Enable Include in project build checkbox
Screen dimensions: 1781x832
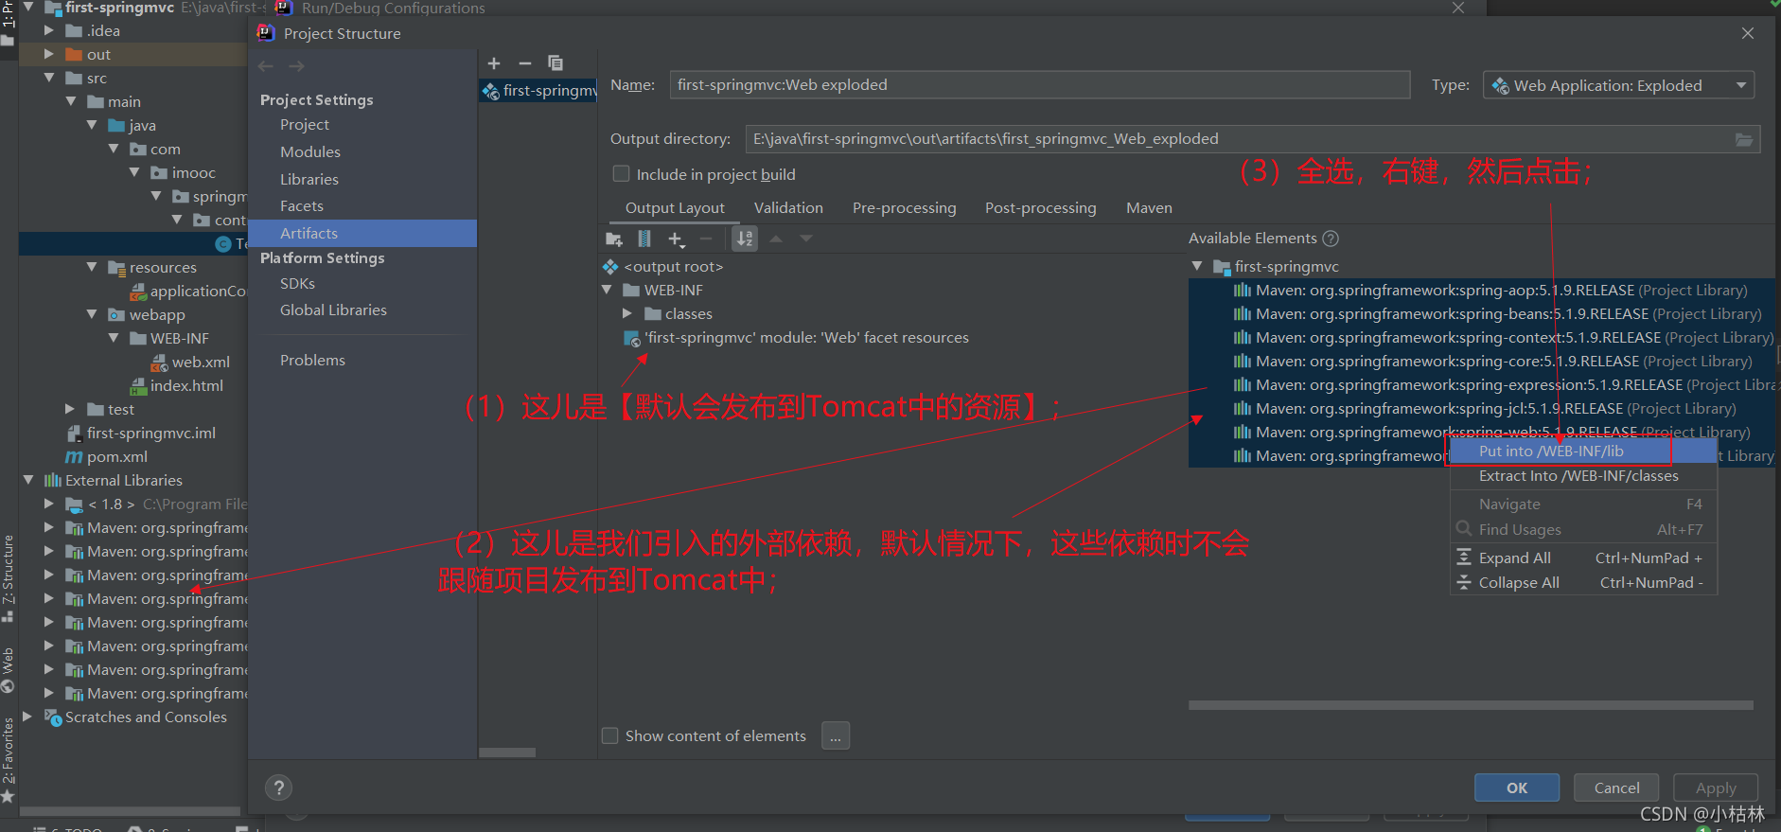[622, 174]
